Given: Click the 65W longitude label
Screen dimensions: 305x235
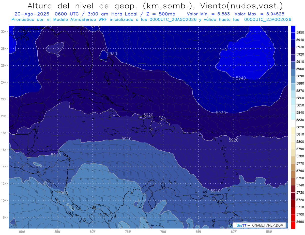Looking at the screenshot, I should [199, 232].
